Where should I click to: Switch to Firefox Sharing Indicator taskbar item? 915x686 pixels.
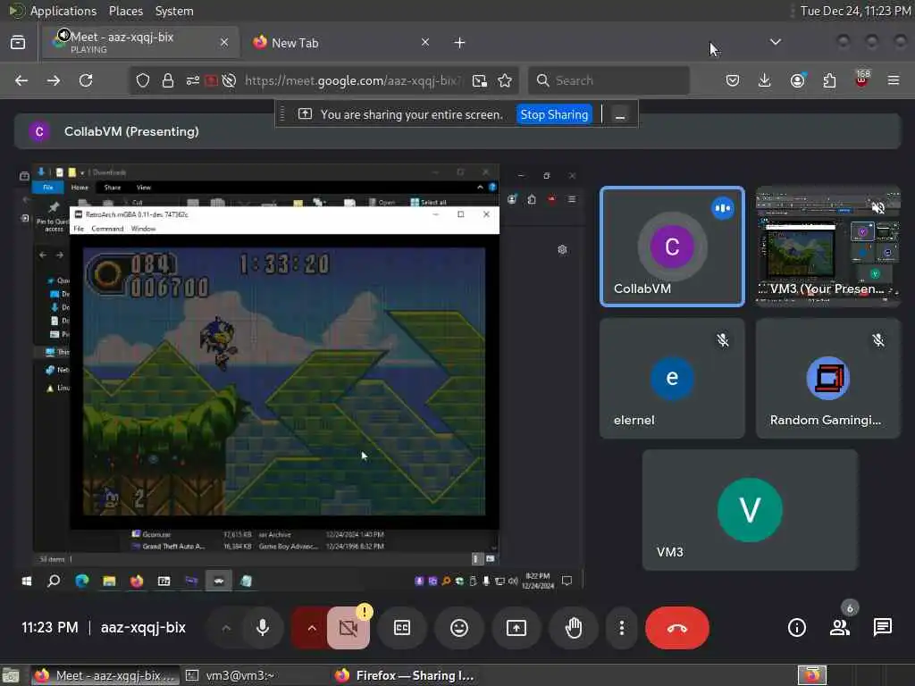407,675
